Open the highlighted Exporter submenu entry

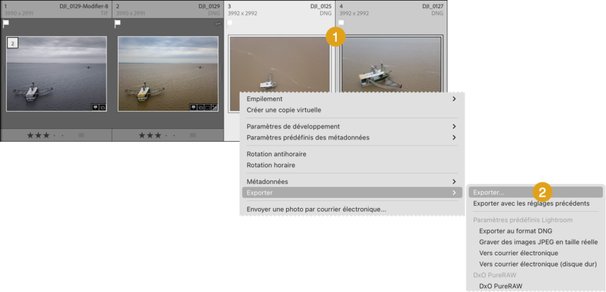coord(352,193)
